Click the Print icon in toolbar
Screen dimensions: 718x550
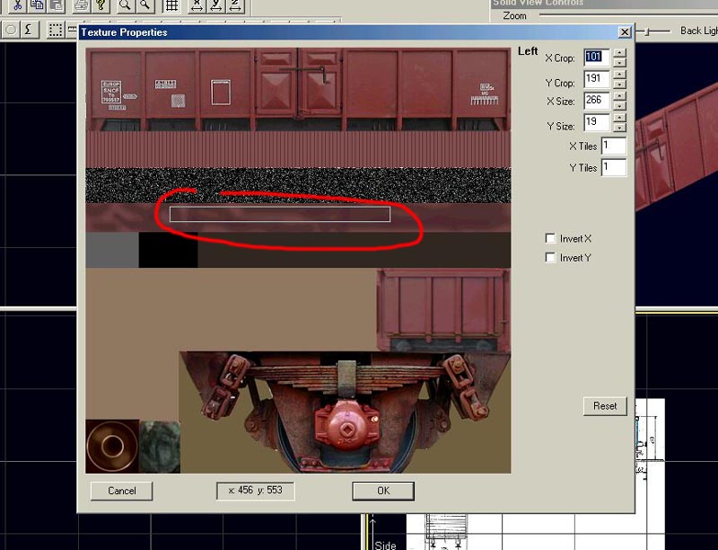pos(81,5)
